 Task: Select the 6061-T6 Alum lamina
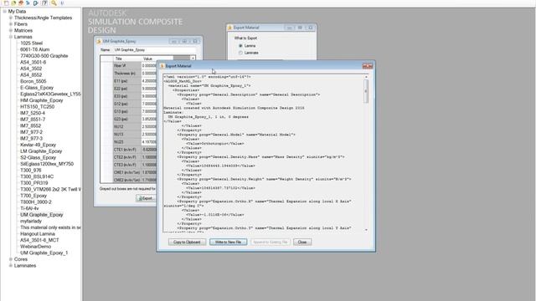pos(34,49)
